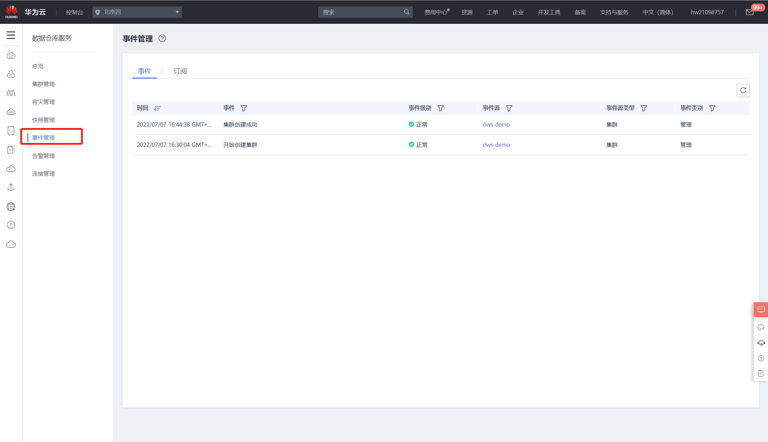Expand the 北京四 region dropdown
This screenshot has width=768, height=442.
(137, 12)
